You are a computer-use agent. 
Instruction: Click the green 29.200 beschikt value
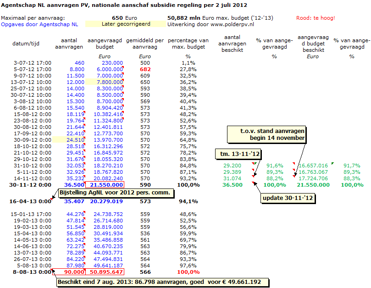[232, 166]
